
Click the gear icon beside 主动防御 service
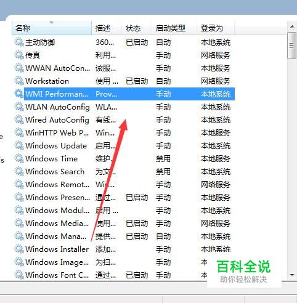click(x=19, y=42)
